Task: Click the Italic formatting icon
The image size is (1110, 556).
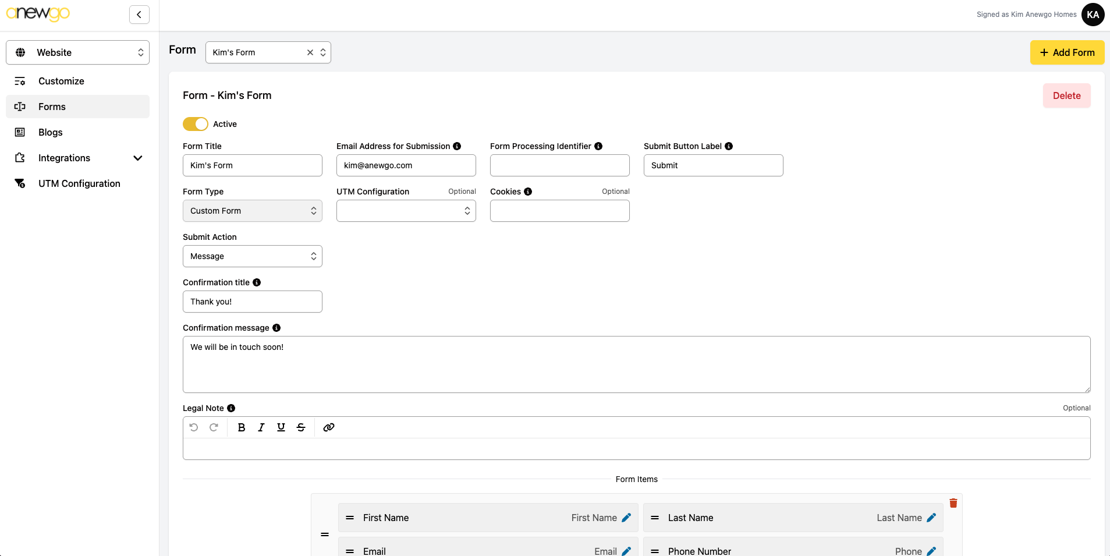Action: tap(261, 427)
